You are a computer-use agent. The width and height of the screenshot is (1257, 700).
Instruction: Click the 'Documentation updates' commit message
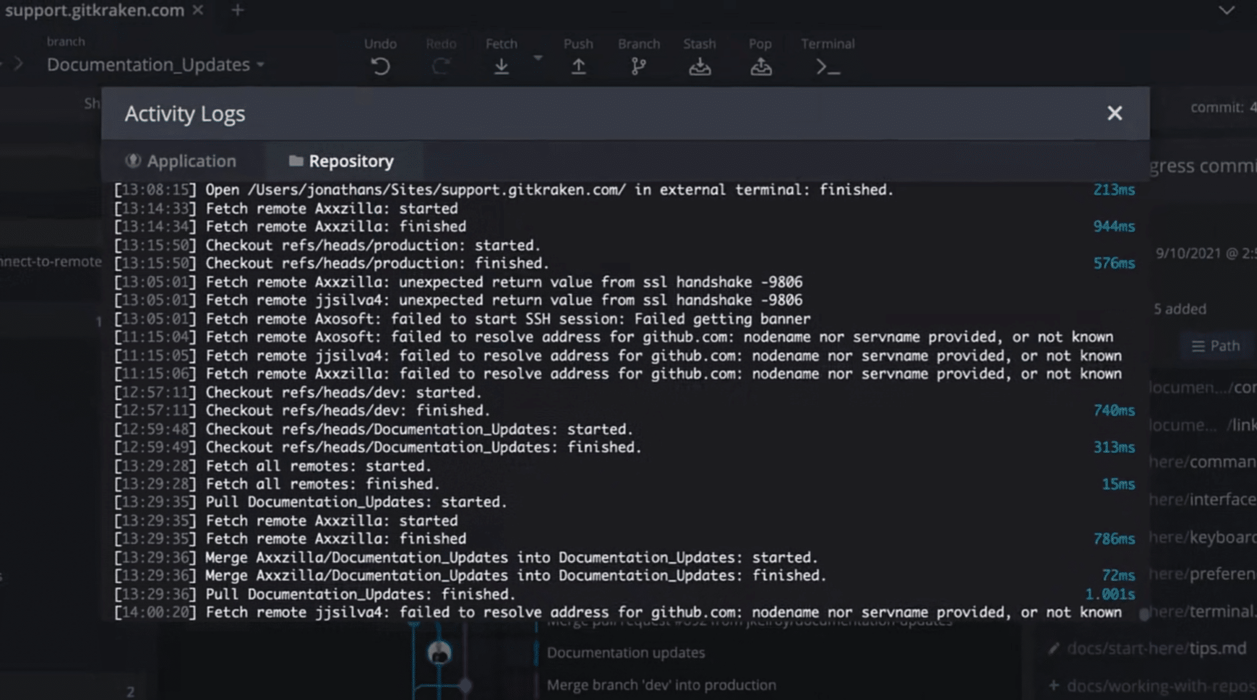[625, 653]
